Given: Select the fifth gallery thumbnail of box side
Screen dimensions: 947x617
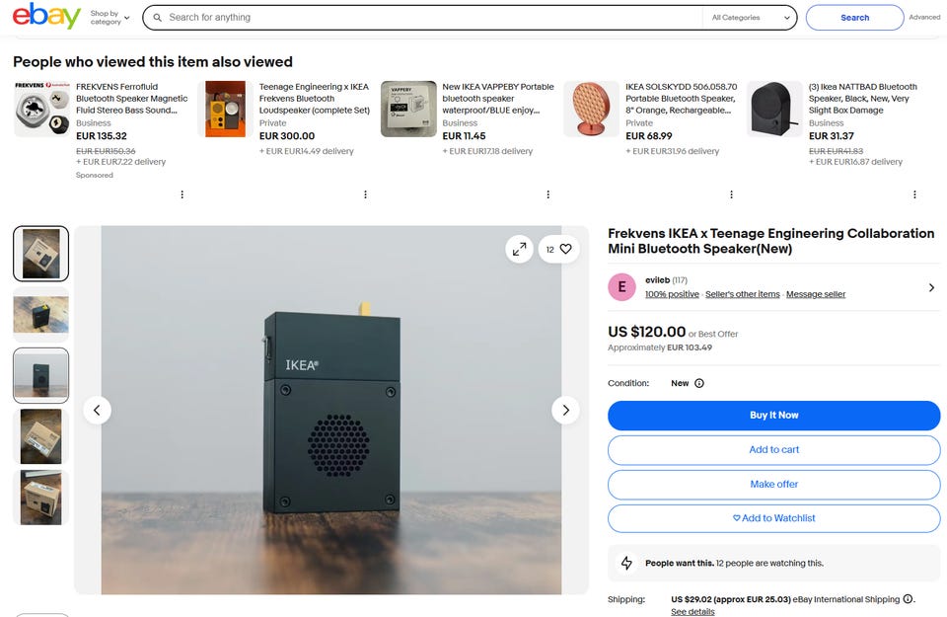Looking at the screenshot, I should click(41, 498).
